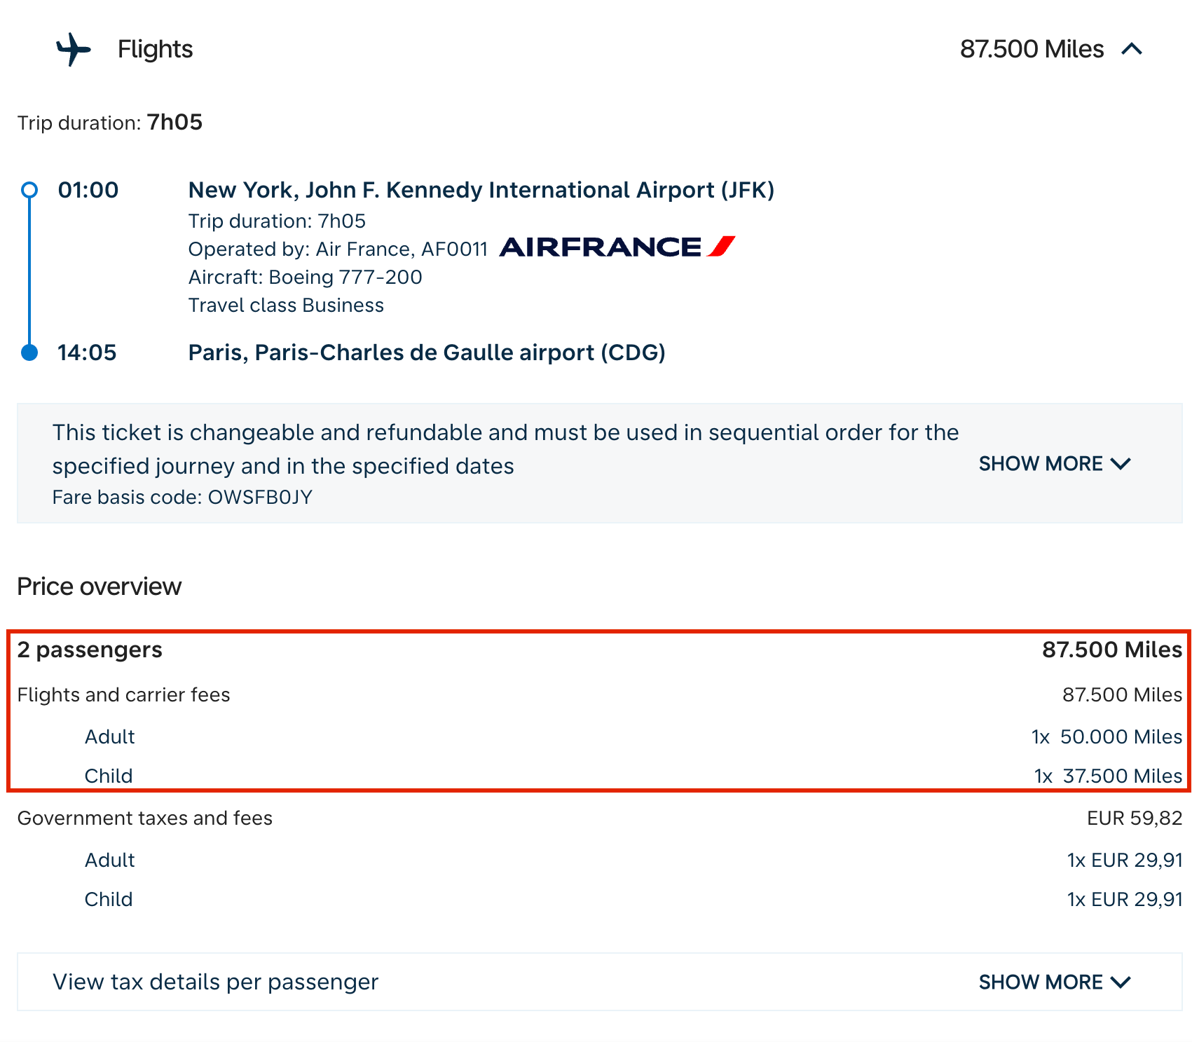Expand ticket conditions with SHOW MORE

coord(1054,464)
